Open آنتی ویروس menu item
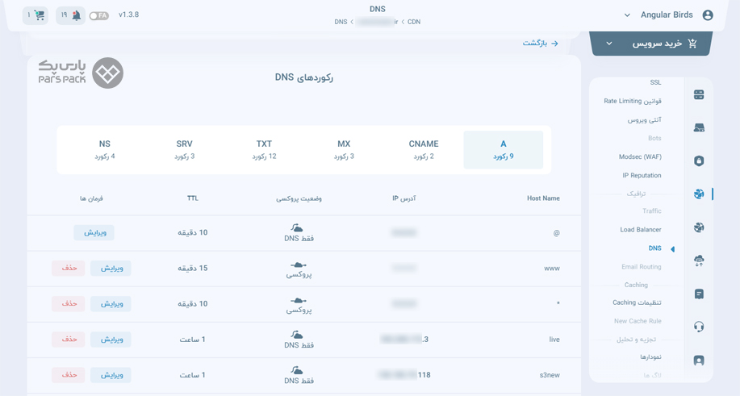The height and width of the screenshot is (396, 740). 644,119
